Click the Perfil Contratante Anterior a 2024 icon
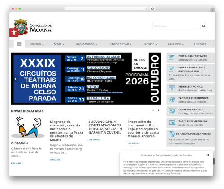 pos(172,69)
